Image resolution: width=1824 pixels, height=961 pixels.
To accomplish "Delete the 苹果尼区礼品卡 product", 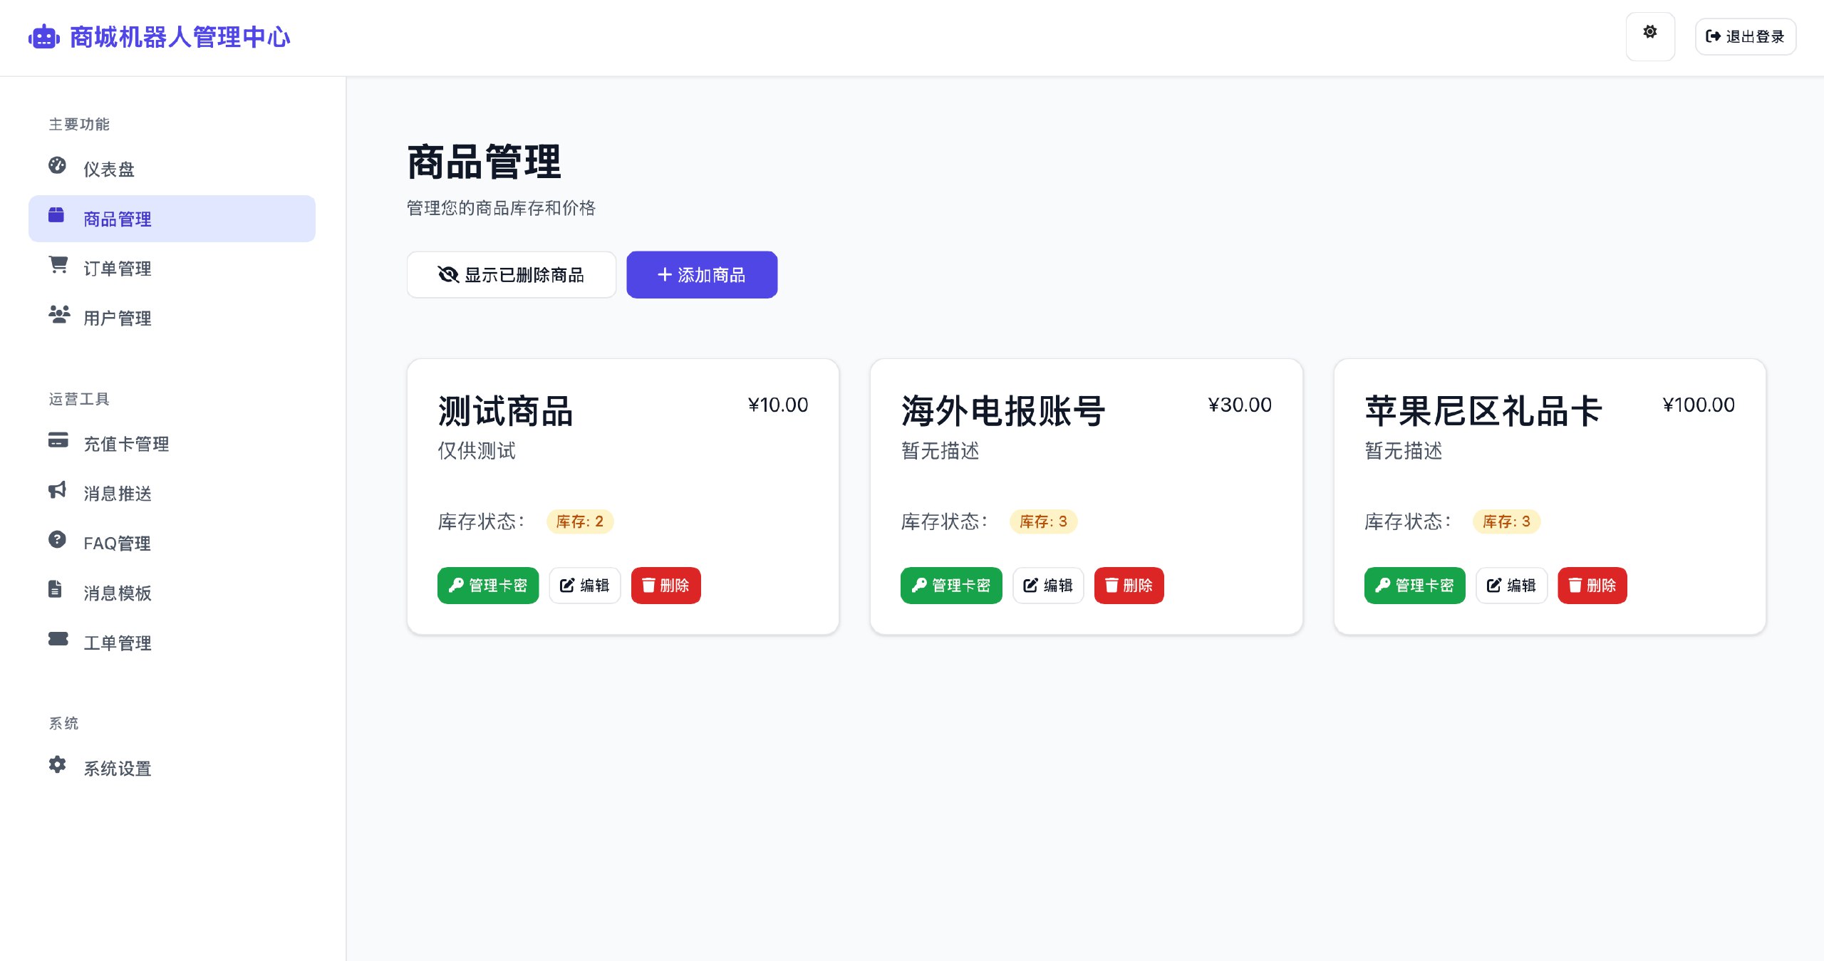I will pos(1592,585).
